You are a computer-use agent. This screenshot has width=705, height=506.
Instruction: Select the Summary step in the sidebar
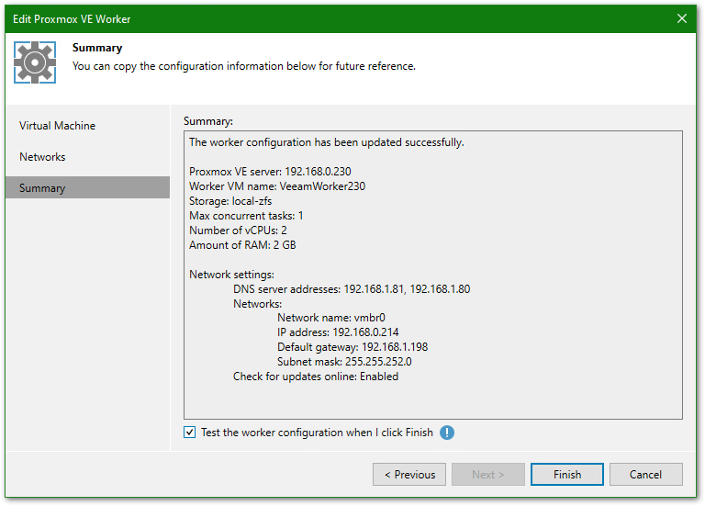[x=42, y=188]
